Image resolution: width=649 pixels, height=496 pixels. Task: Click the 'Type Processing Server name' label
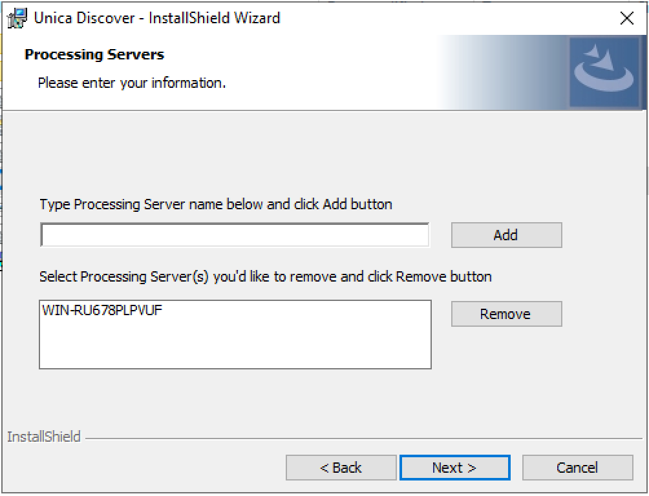pos(215,205)
